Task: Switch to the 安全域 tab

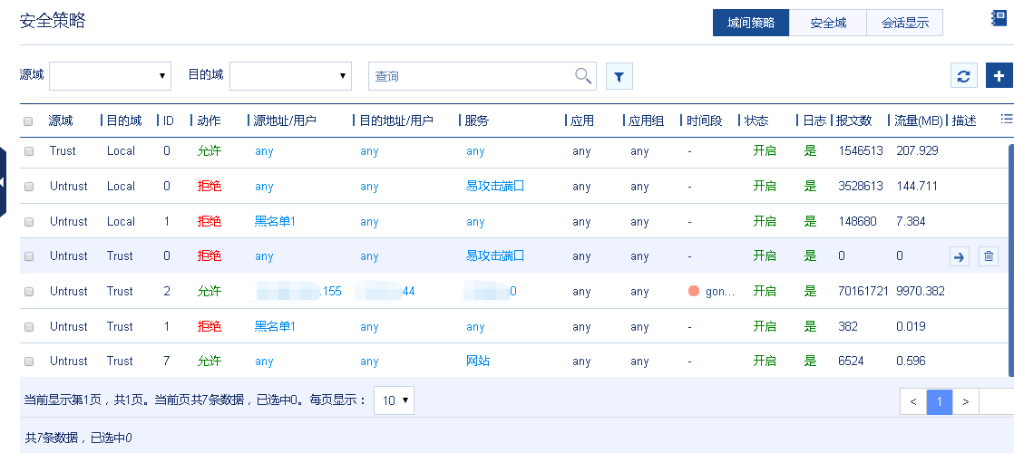Action: coord(827,23)
